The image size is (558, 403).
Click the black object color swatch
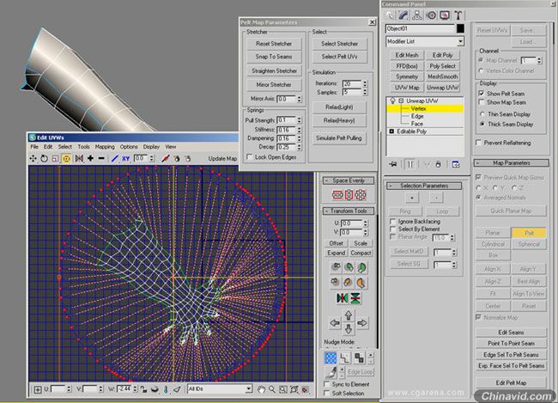pyautogui.click(x=460, y=28)
